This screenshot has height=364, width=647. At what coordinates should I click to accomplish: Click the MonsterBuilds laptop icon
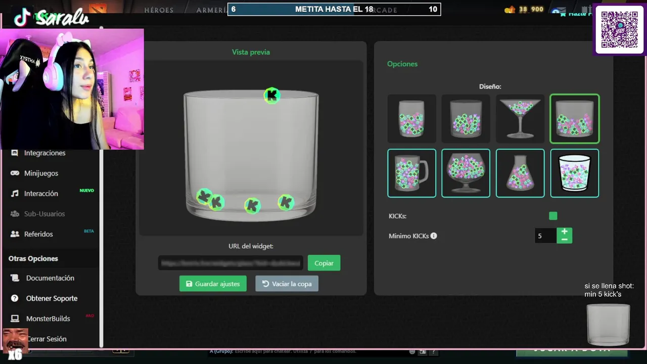pos(15,318)
